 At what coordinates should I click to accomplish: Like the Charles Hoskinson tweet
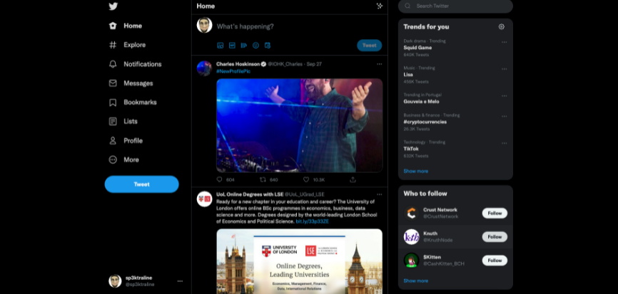click(x=306, y=179)
